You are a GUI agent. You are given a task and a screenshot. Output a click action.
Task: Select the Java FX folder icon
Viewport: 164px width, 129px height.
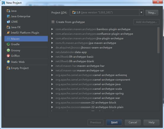pos(8,27)
